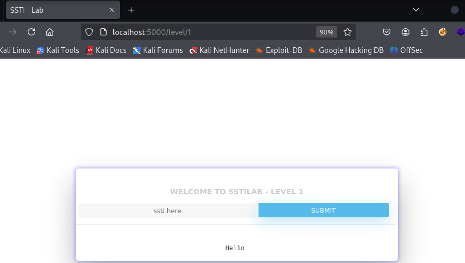This screenshot has height=263, width=465.
Task: Close the SSTI - Lab tab
Action: click(x=112, y=10)
